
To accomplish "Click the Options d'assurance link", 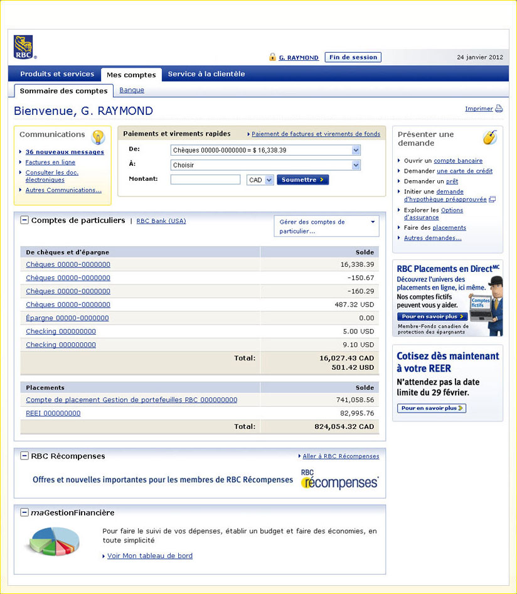I will [x=434, y=213].
